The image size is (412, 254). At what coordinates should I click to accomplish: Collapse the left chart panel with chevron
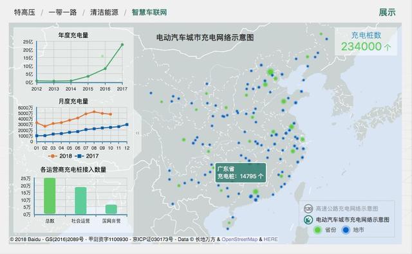pyautogui.click(x=137, y=133)
